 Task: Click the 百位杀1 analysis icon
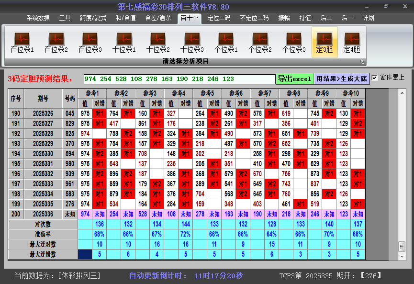[x=22, y=42]
